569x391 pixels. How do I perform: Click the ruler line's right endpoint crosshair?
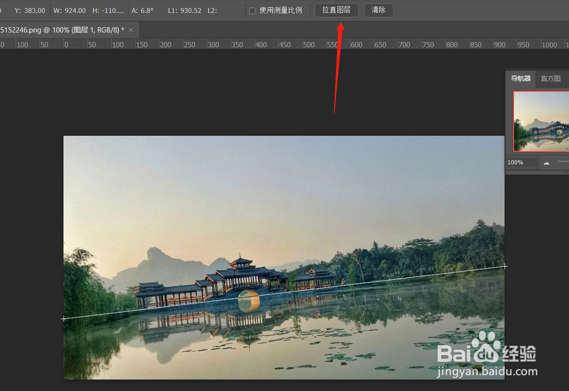(505, 266)
